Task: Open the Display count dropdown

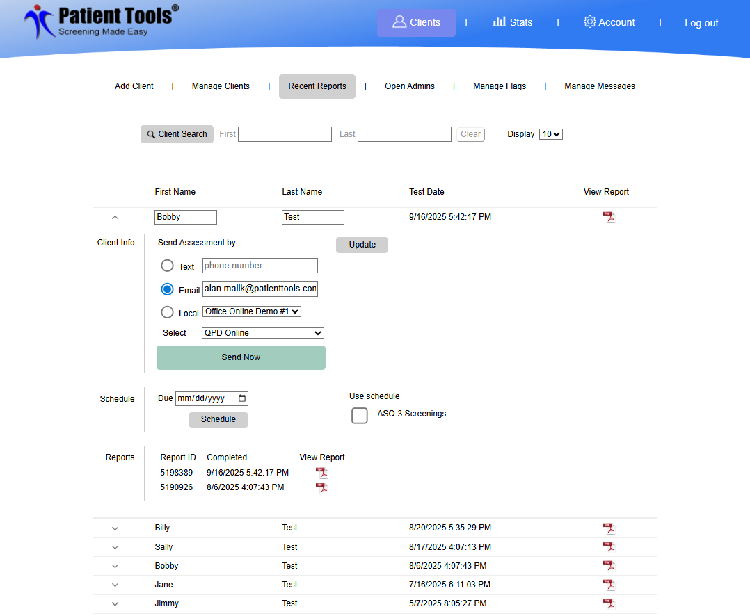Action: [x=551, y=134]
